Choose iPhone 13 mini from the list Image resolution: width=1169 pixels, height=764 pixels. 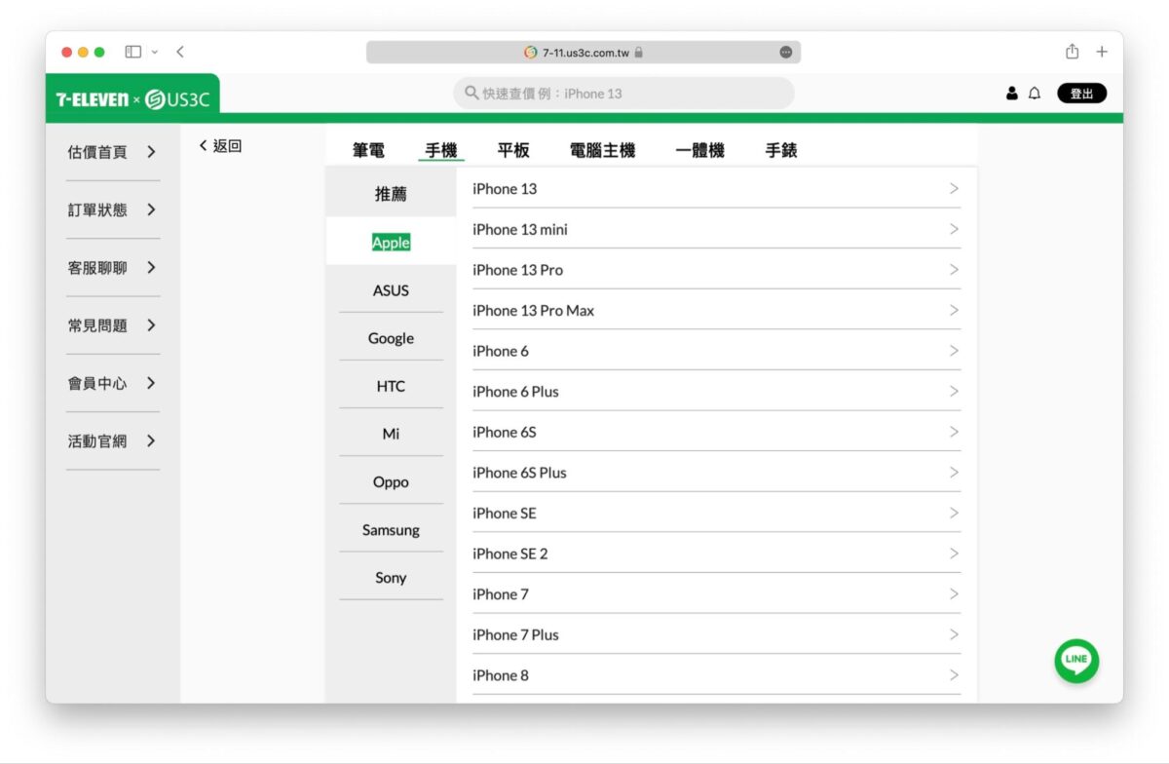[x=716, y=229]
